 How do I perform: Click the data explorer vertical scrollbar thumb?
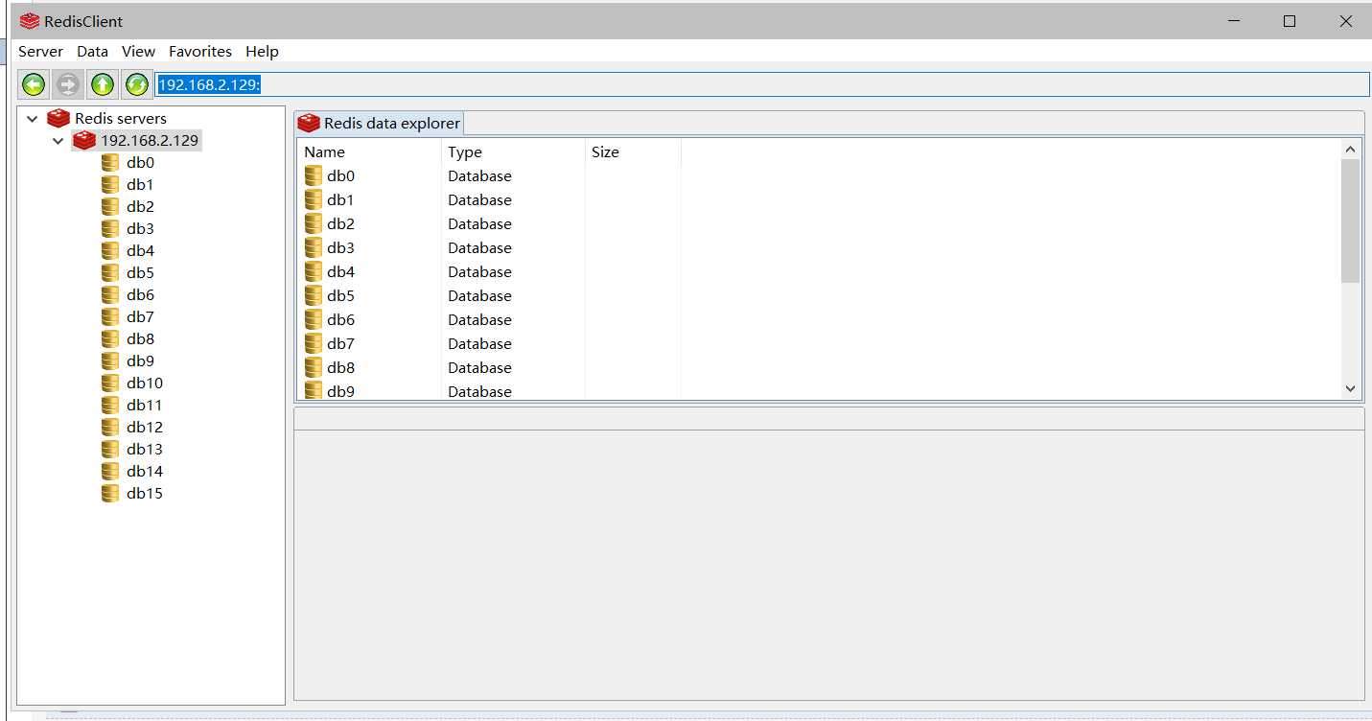coord(1351,221)
